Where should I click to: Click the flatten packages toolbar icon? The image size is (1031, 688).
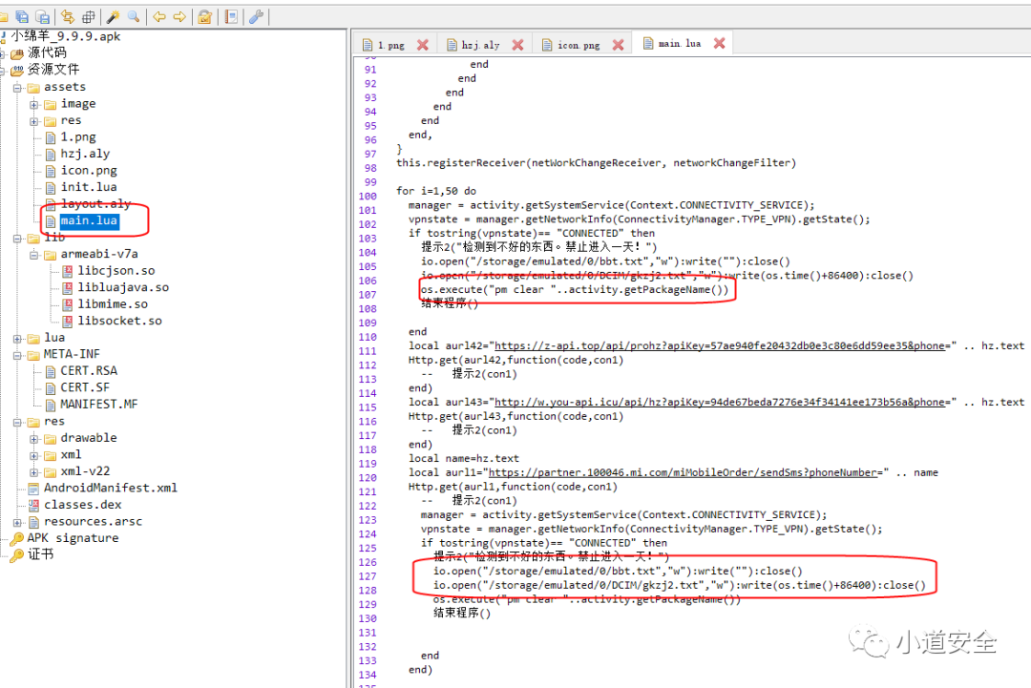coord(89,16)
